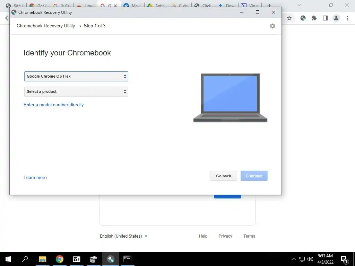Open the Recovery Utility settings gear
This screenshot has width=355, height=266.
pos(272,26)
